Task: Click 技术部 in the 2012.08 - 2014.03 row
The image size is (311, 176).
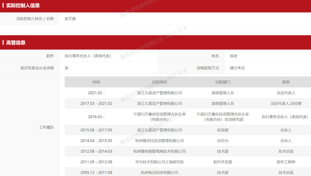Action: [x=223, y=151]
